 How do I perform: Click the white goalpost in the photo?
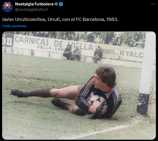point(147,73)
